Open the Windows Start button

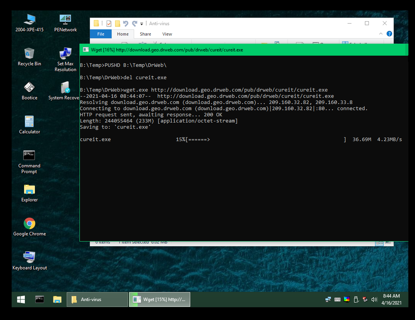tap(21, 300)
